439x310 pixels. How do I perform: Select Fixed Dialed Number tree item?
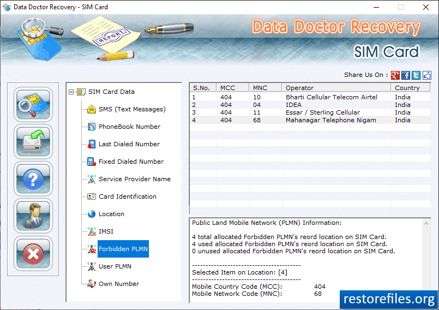131,162
